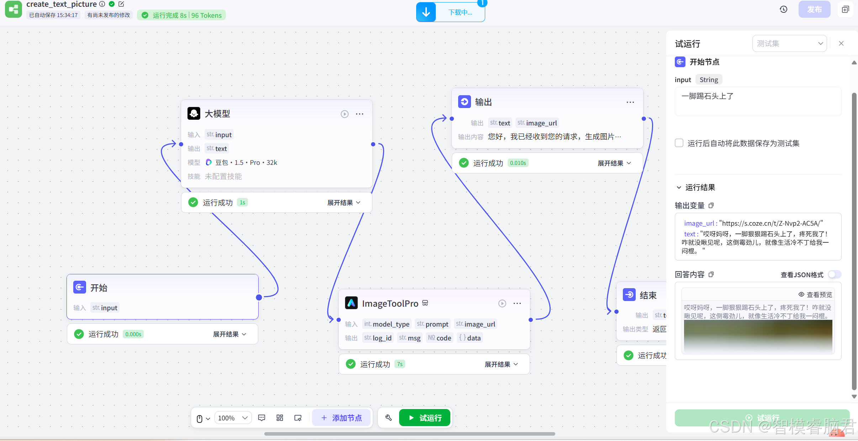
Task: Copy the 输出变量 with its copy icon
Action: pyautogui.click(x=711, y=205)
